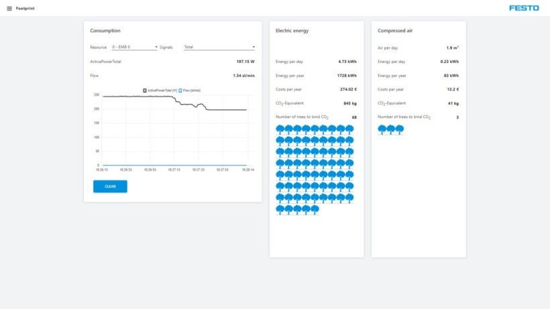550x309 pixels.
Task: Click last tree icon under Compressed air
Action: click(400, 129)
